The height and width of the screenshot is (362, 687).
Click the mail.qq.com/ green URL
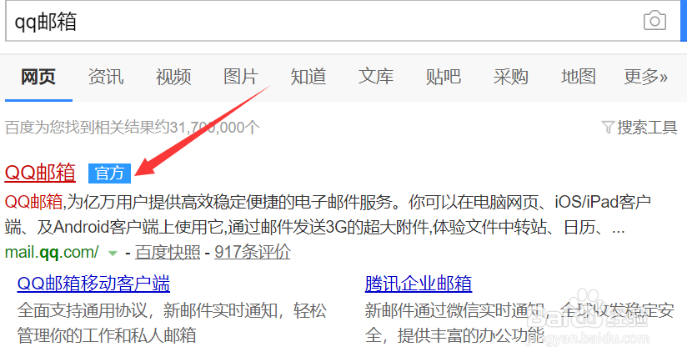[52, 253]
